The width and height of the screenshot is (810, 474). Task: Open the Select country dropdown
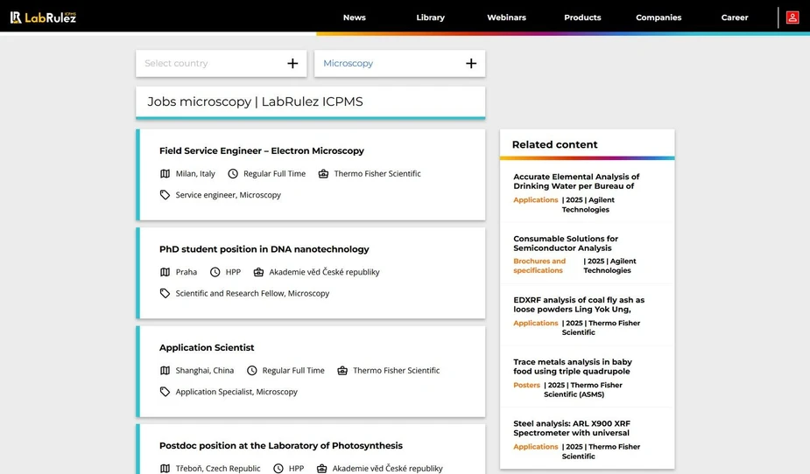[x=221, y=64]
